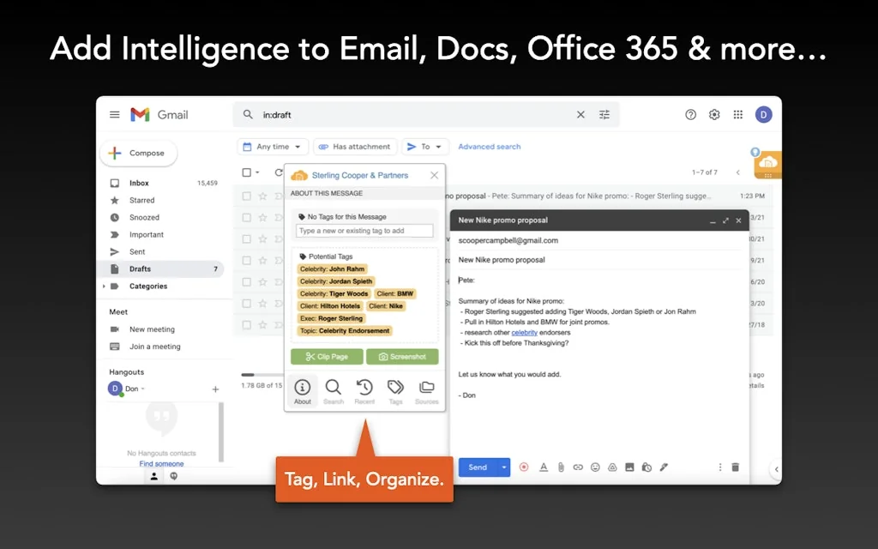Open the Don status dropdown in Hangouts
The width and height of the screenshot is (878, 549).
click(143, 389)
